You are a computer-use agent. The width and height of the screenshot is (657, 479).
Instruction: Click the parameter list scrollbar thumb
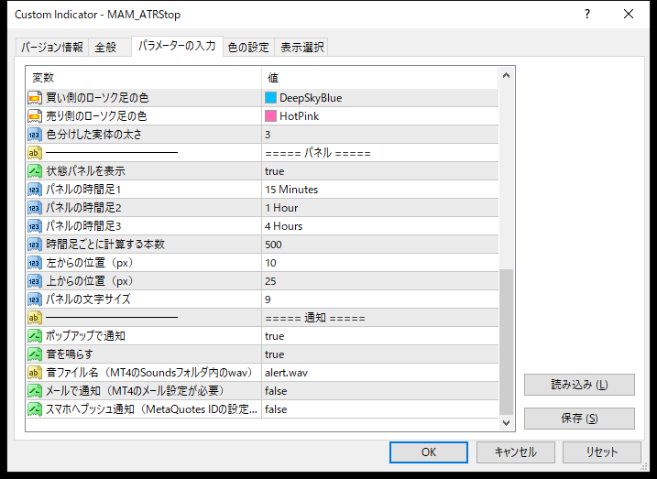506,343
